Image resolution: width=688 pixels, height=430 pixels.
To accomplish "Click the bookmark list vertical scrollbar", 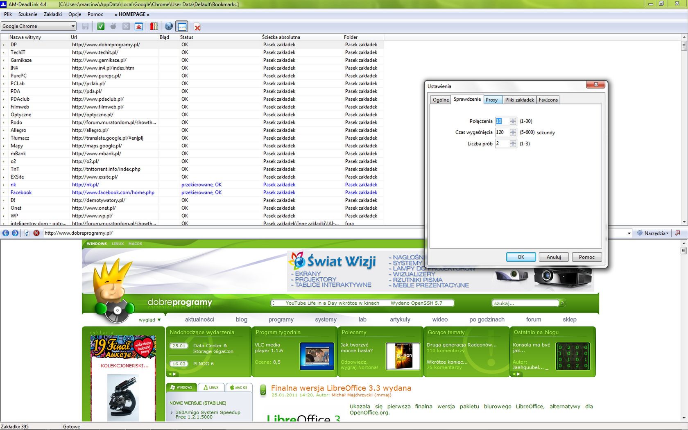I will point(684,129).
